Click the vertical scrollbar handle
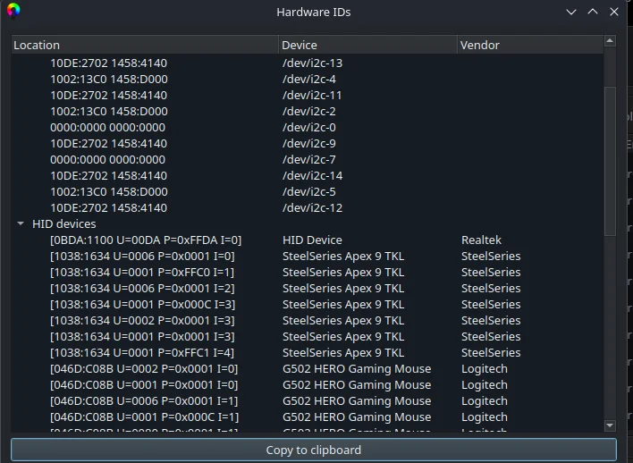 click(610, 161)
